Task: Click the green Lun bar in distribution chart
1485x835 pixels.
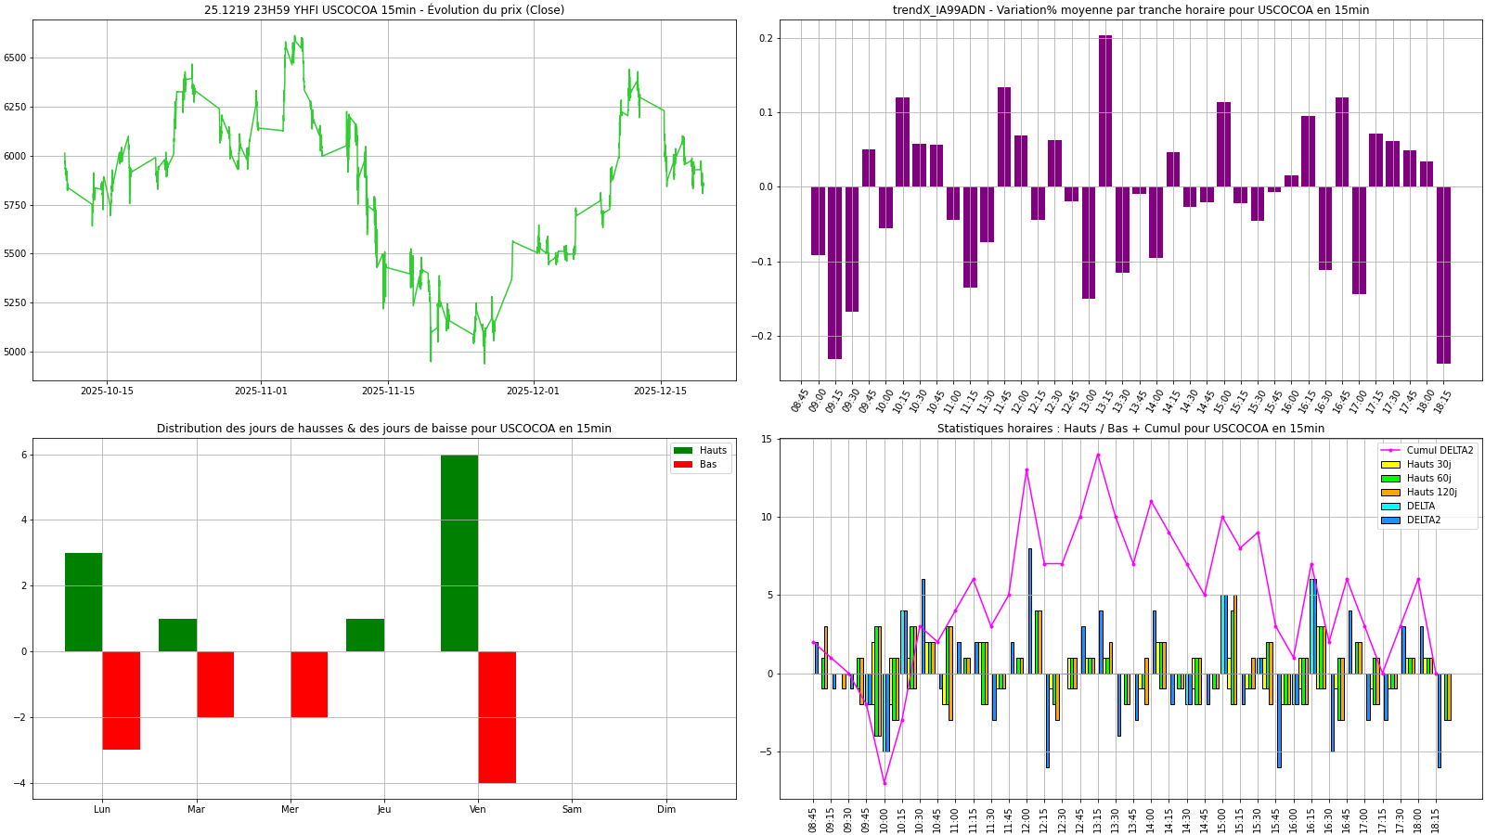Action: 84,602
